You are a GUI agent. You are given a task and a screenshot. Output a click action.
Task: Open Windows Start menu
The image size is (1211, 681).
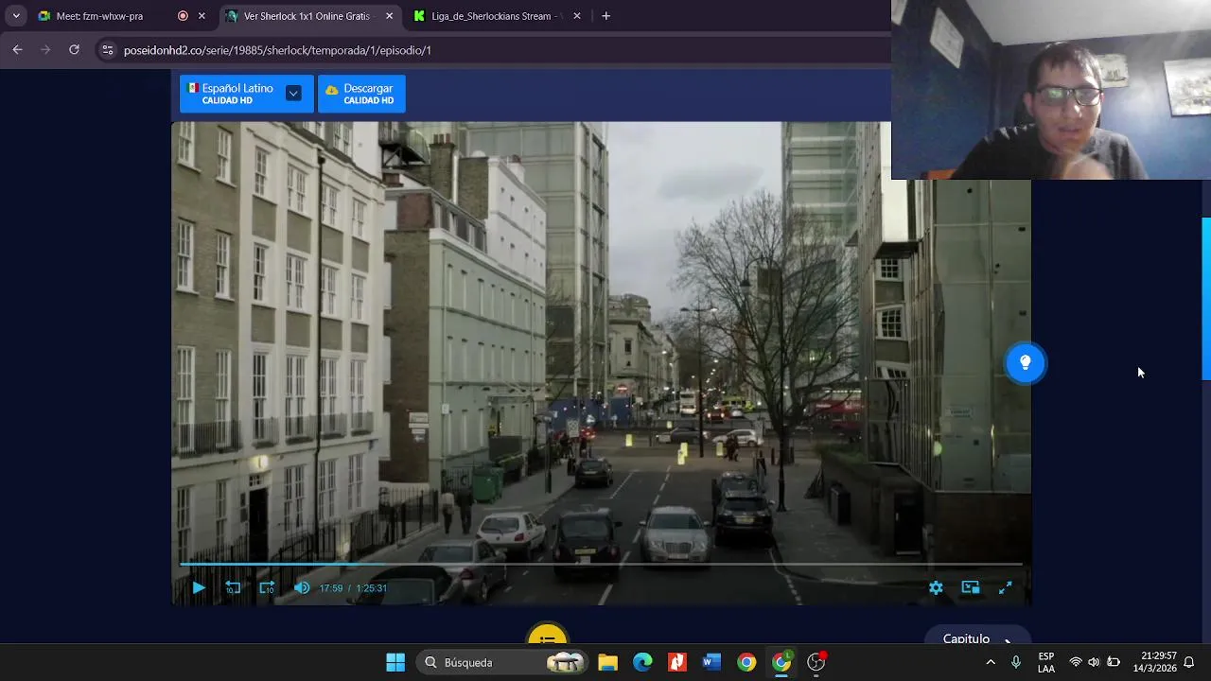pyautogui.click(x=395, y=662)
